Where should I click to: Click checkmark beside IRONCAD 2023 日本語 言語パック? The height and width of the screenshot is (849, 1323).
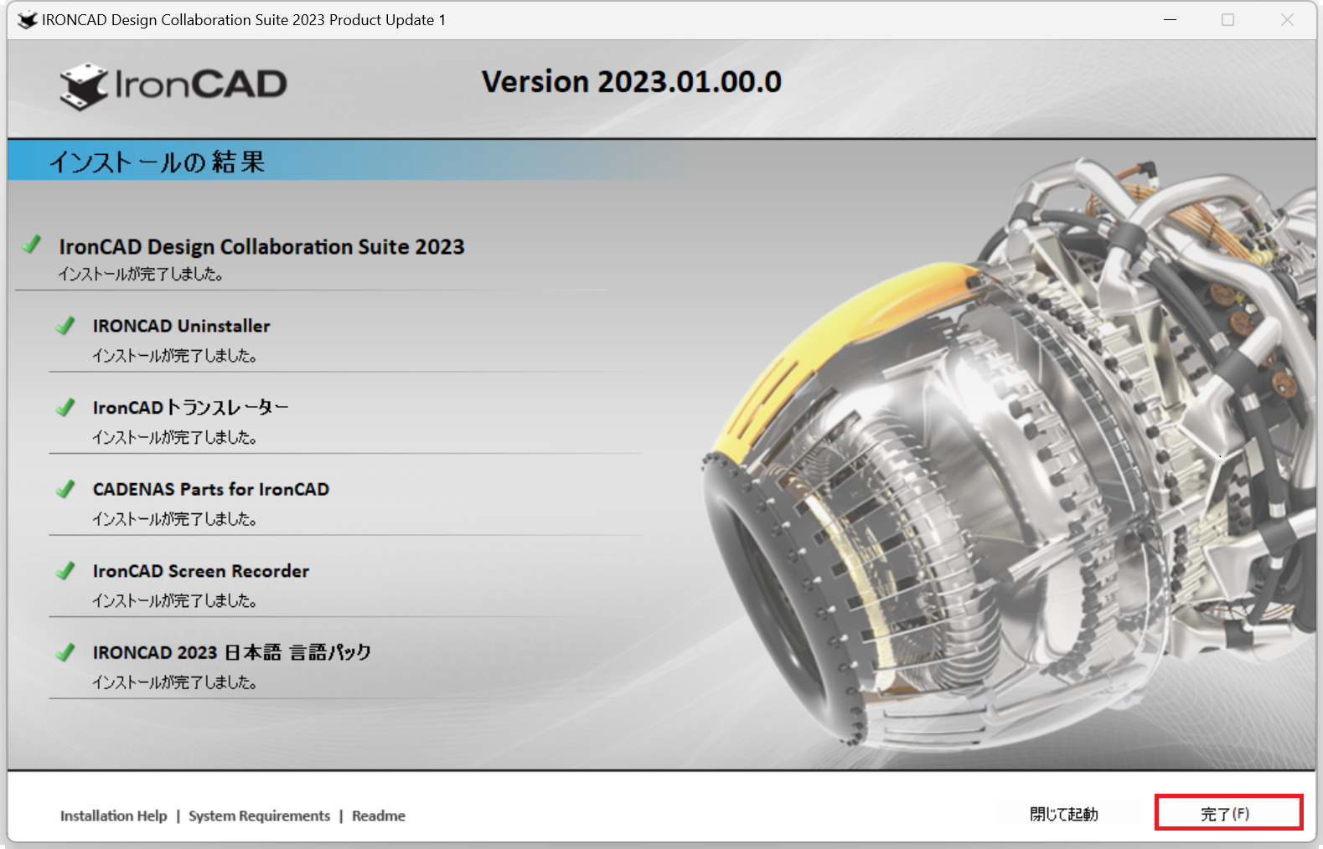click(x=65, y=652)
